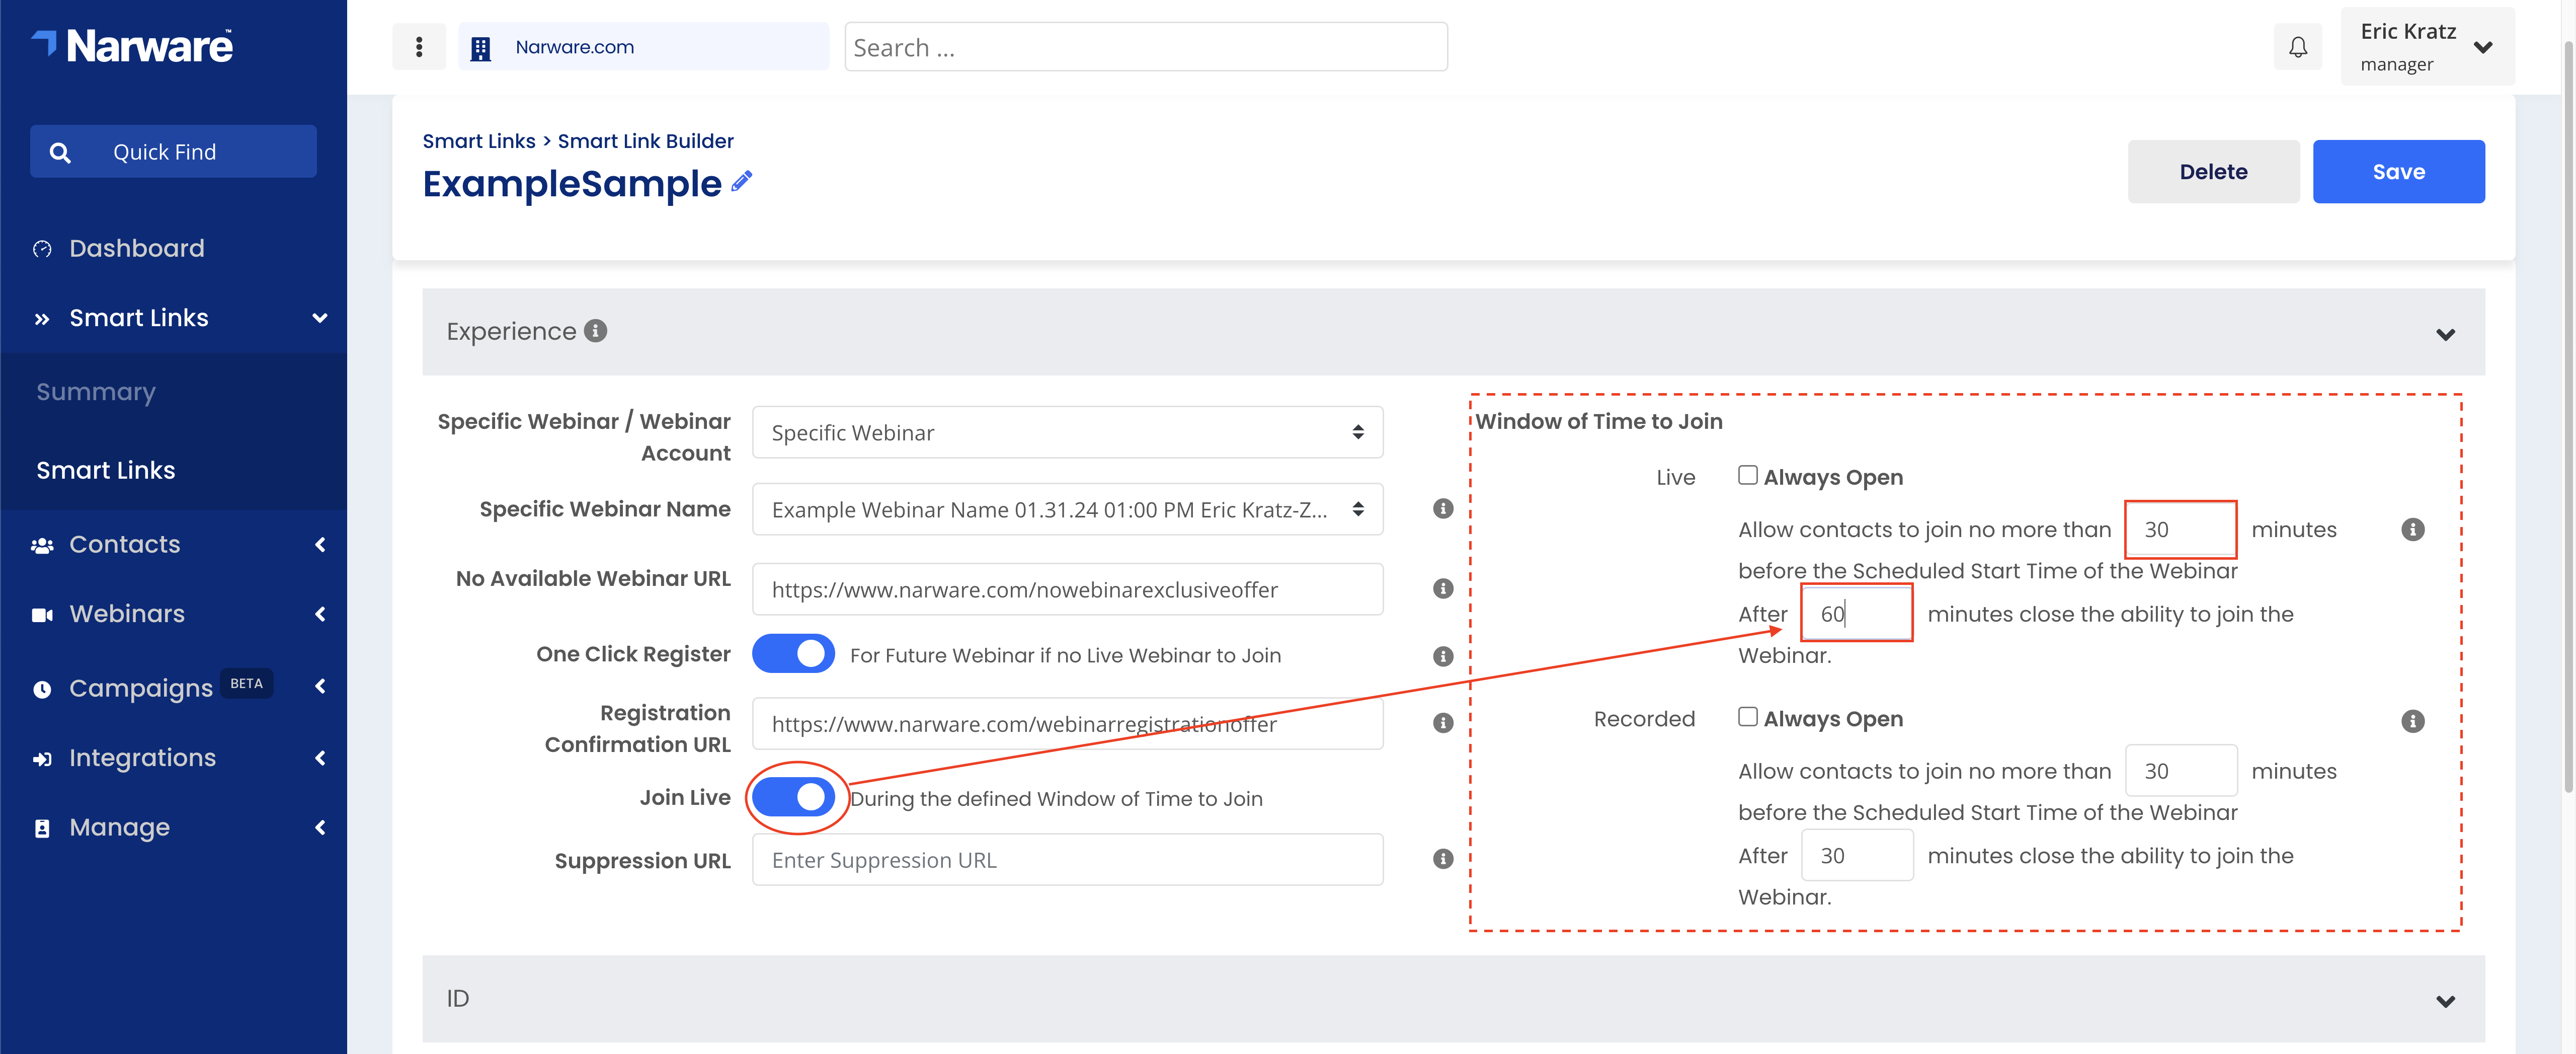Click the Save button

(x=2398, y=172)
